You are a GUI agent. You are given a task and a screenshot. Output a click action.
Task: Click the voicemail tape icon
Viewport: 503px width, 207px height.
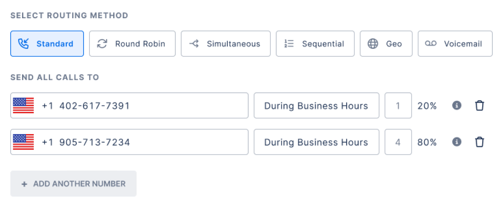[x=431, y=44]
